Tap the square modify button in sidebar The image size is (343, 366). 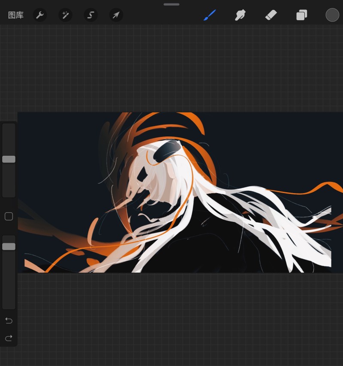click(9, 216)
